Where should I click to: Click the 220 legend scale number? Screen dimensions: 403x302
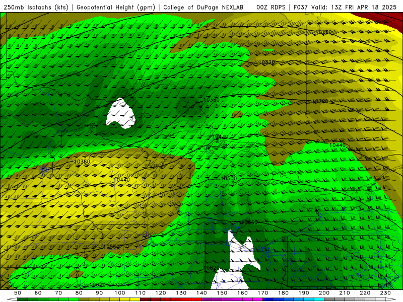[365, 293]
